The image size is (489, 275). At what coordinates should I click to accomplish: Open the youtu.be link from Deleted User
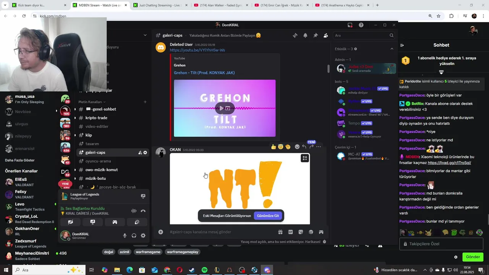[x=197, y=50]
